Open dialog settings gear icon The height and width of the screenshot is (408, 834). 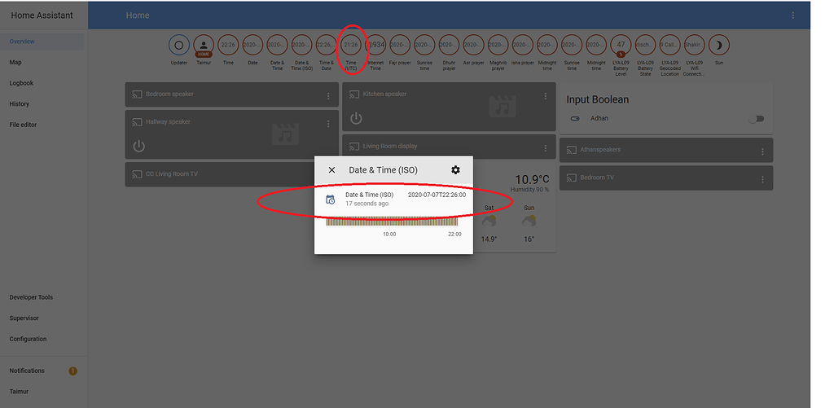(455, 169)
